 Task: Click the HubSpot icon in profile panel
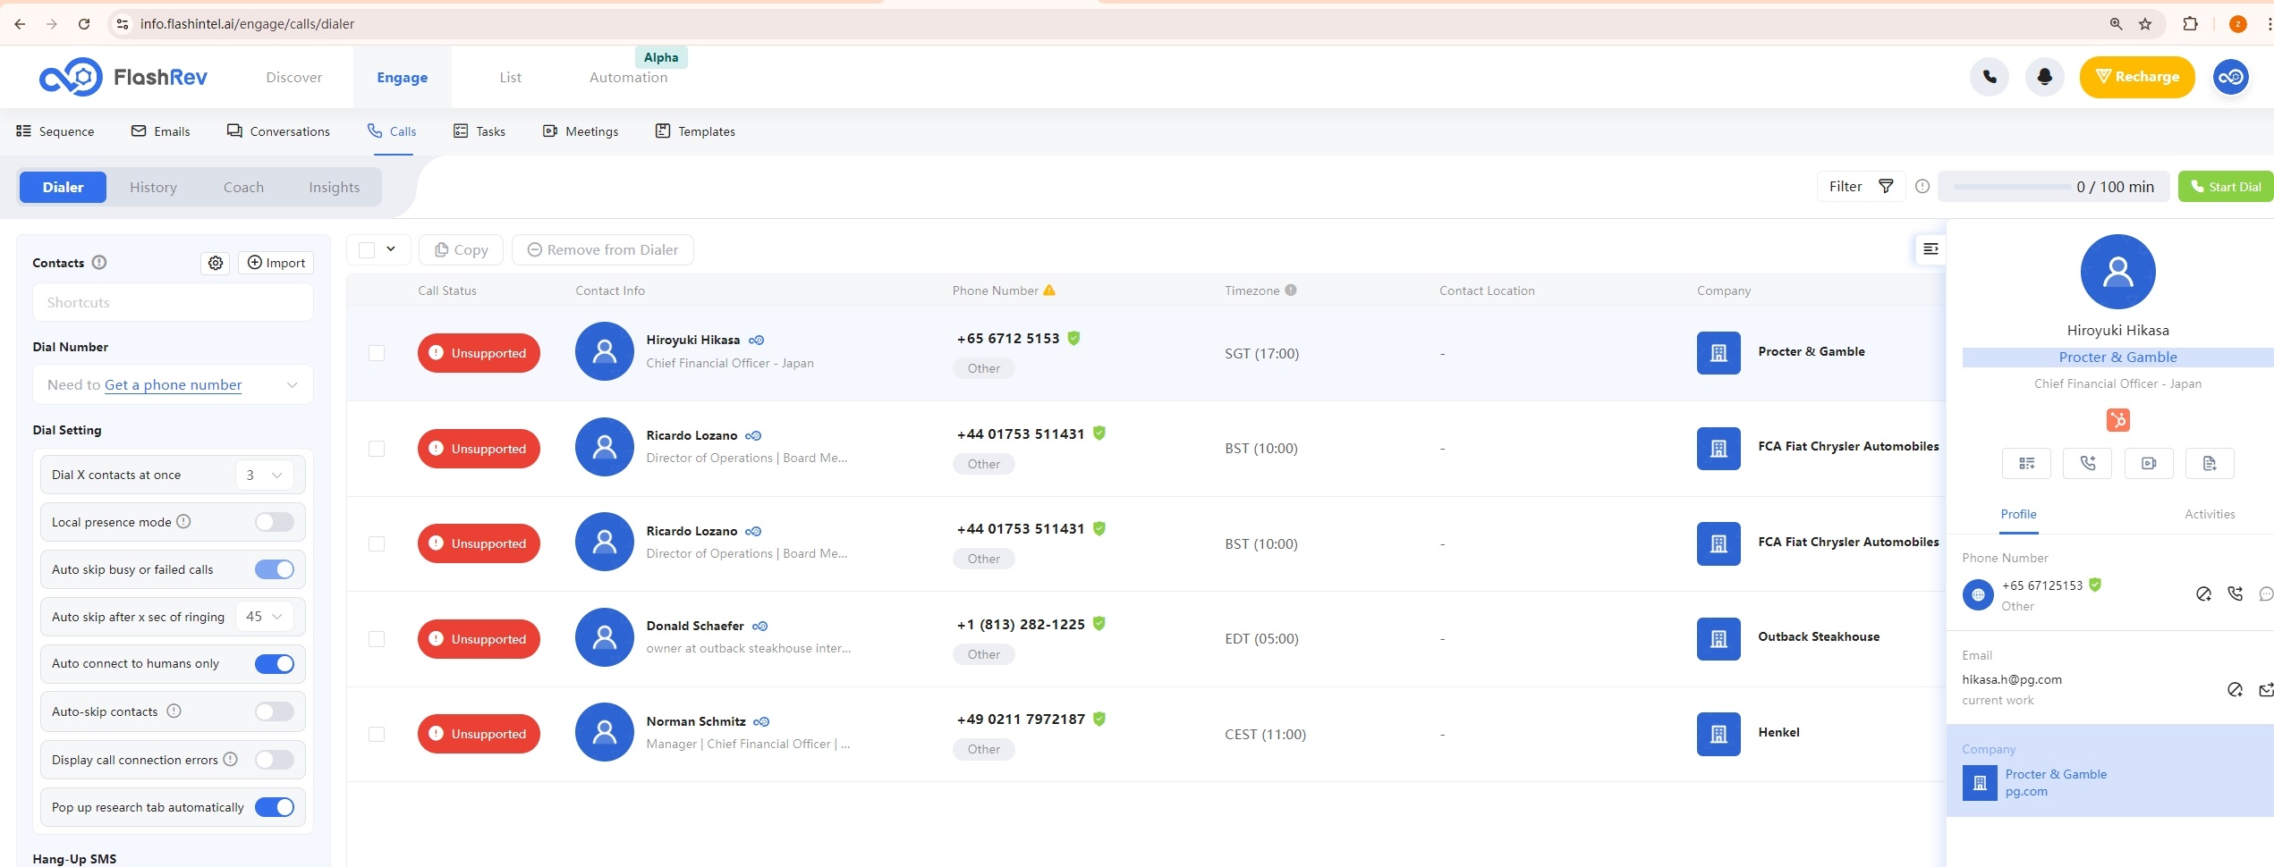[2118, 419]
